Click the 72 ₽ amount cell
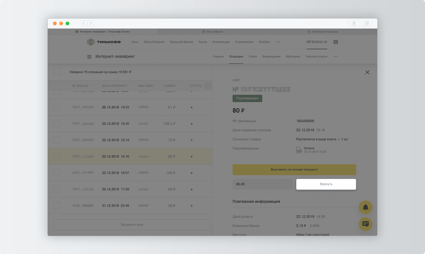Image resolution: width=425 pixels, height=254 pixels. point(171,140)
